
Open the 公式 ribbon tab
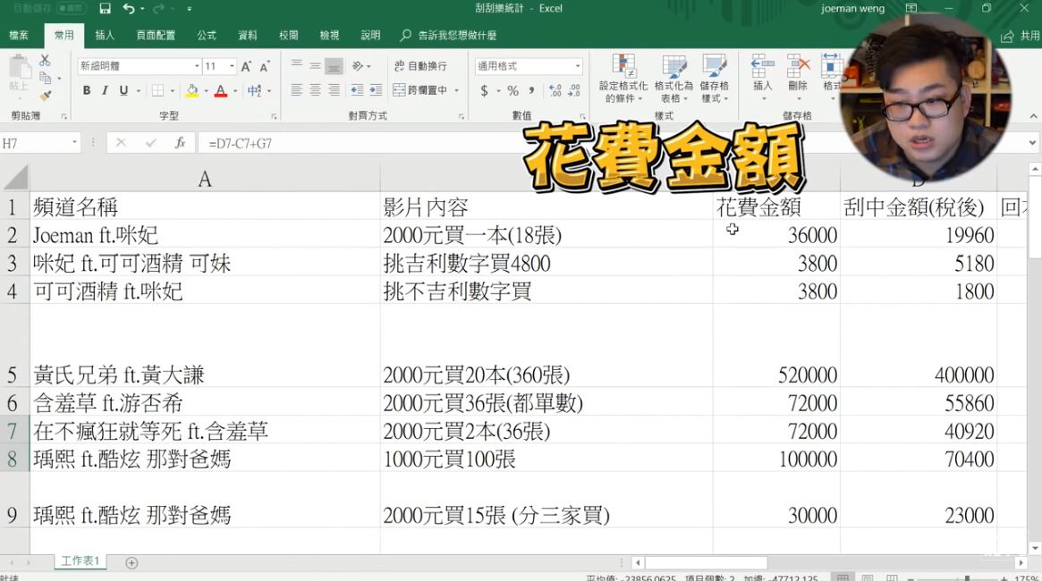click(207, 36)
